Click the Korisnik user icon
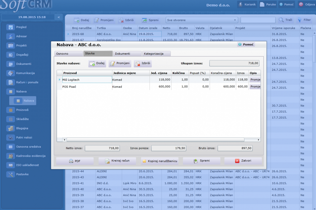316x210 pixels. point(240,4)
